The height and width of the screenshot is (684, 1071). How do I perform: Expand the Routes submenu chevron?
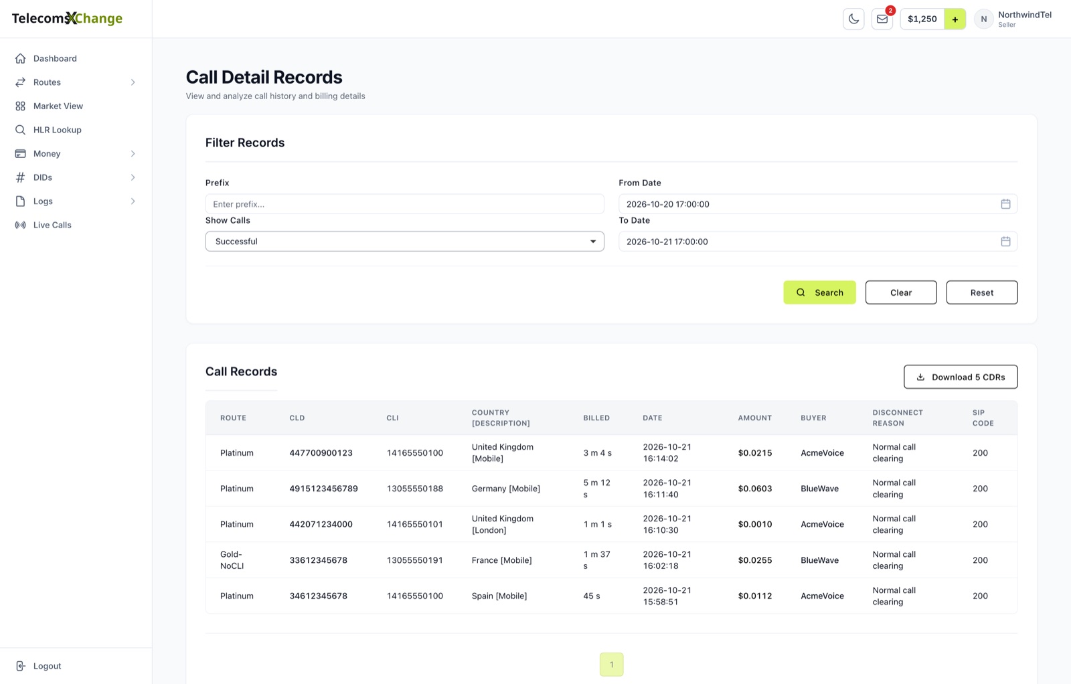[133, 82]
